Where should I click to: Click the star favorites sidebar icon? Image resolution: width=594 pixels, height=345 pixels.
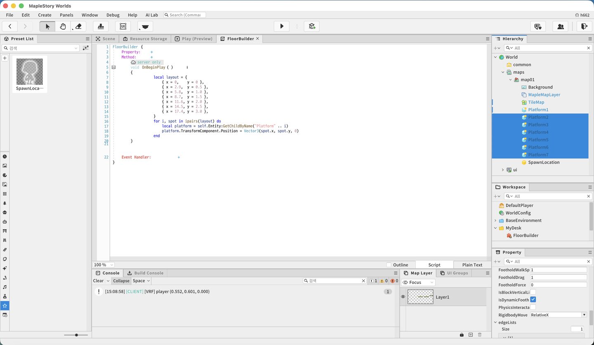[x=5, y=305]
